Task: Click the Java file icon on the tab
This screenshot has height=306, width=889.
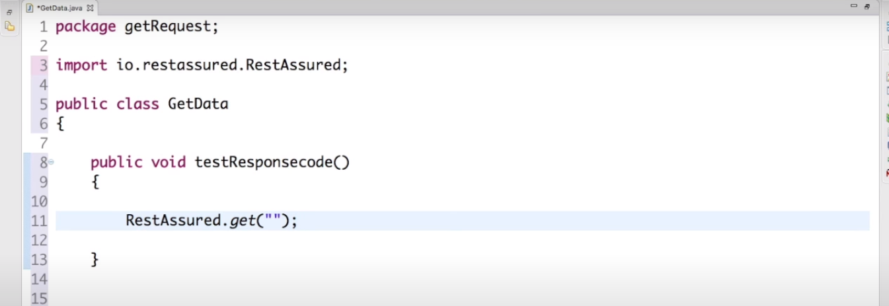Action: click(x=30, y=8)
